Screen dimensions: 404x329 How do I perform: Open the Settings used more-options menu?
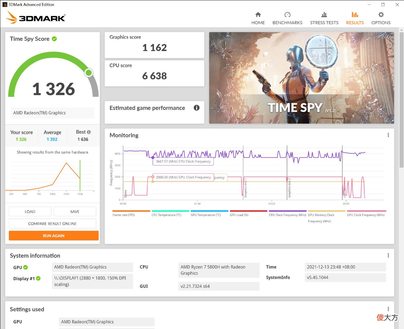[x=388, y=309]
